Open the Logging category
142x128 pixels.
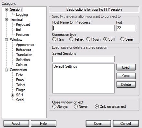[22, 15]
